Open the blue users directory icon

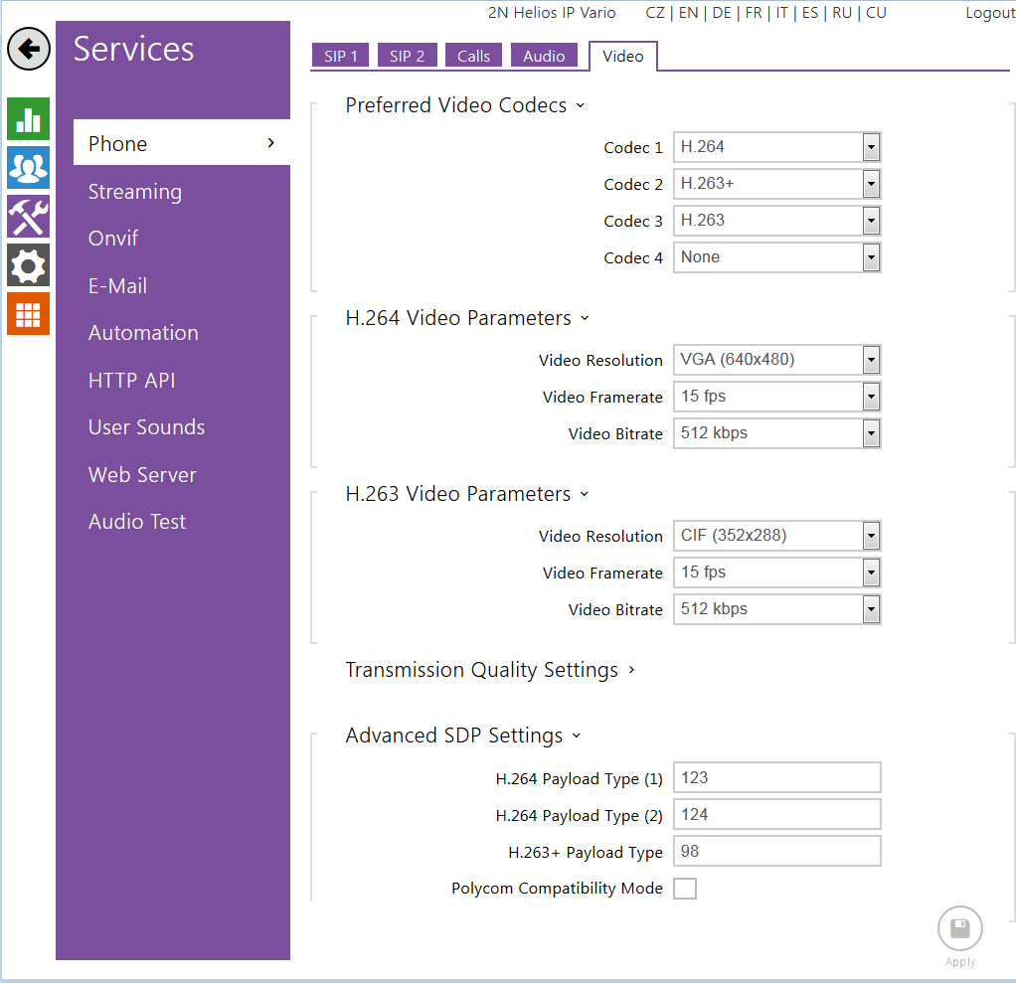point(28,167)
